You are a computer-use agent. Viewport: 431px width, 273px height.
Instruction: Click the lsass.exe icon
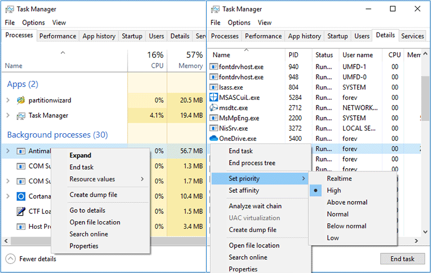(x=214, y=87)
